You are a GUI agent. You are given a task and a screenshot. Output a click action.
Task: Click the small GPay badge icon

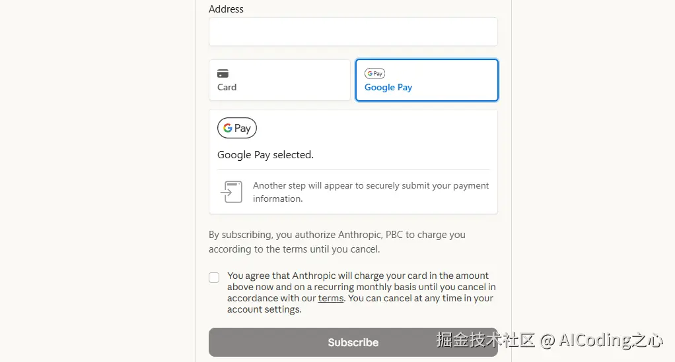pyautogui.click(x=374, y=74)
